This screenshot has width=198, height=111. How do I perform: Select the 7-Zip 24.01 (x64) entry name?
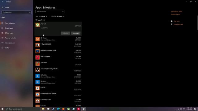point(46,44)
